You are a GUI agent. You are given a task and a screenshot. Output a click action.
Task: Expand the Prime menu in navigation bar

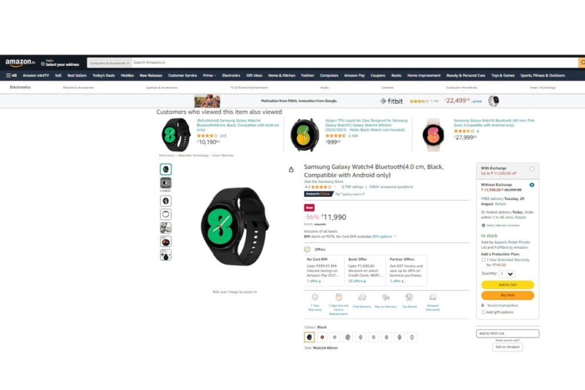[209, 75]
